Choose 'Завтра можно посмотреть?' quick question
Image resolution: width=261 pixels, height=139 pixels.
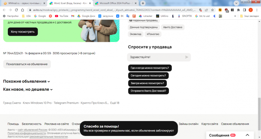tap(147, 83)
